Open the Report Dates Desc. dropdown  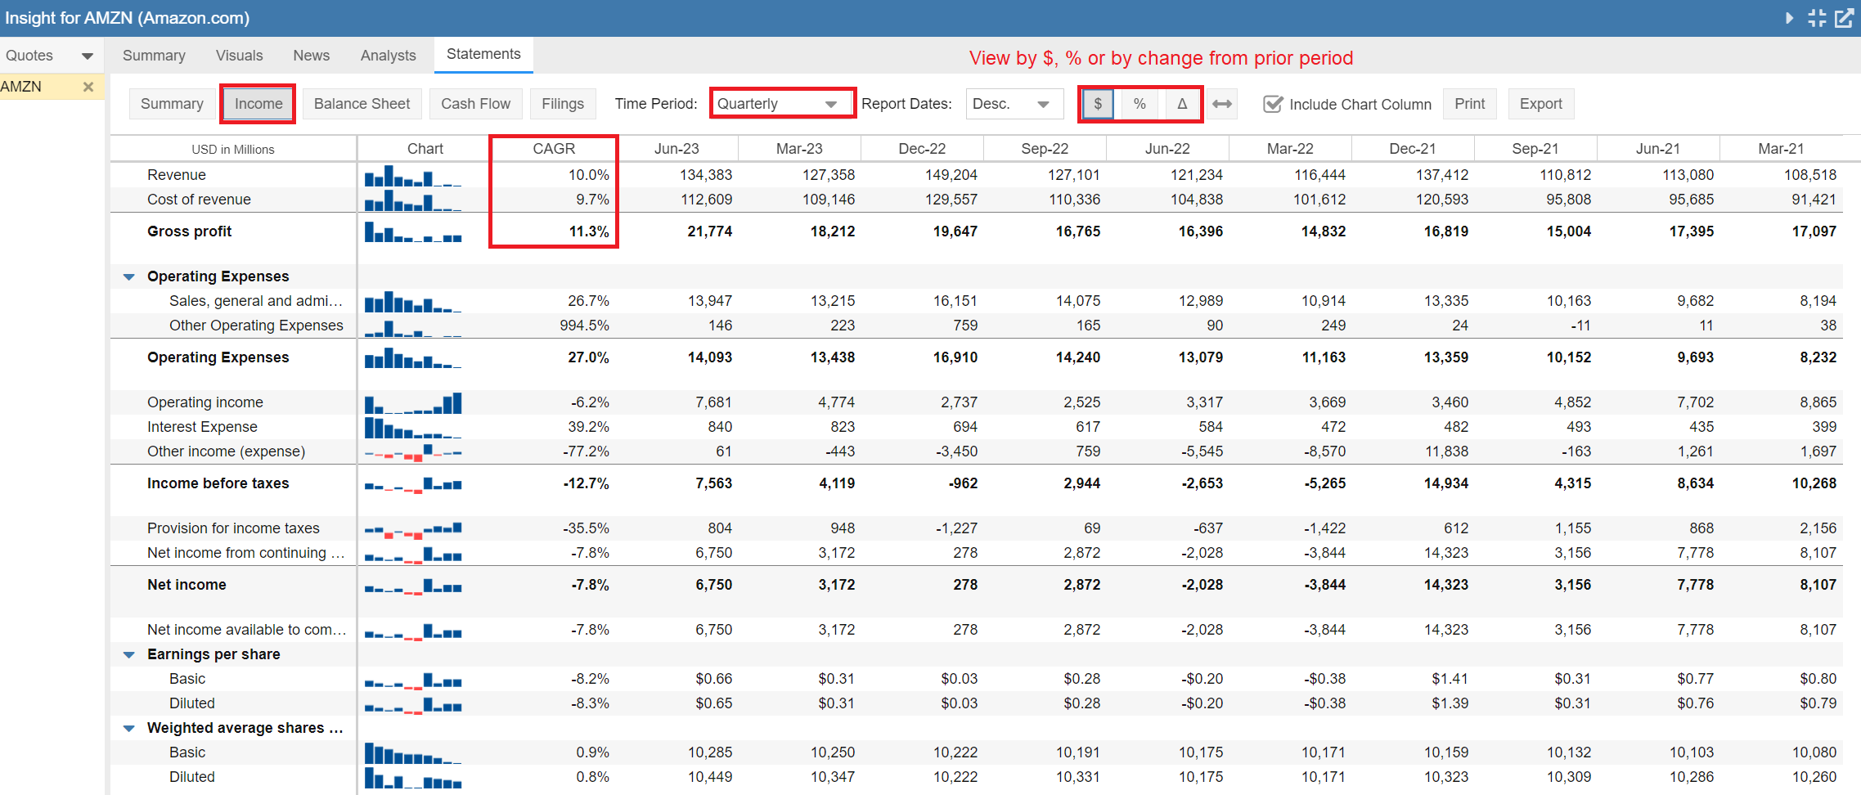[x=1014, y=104]
